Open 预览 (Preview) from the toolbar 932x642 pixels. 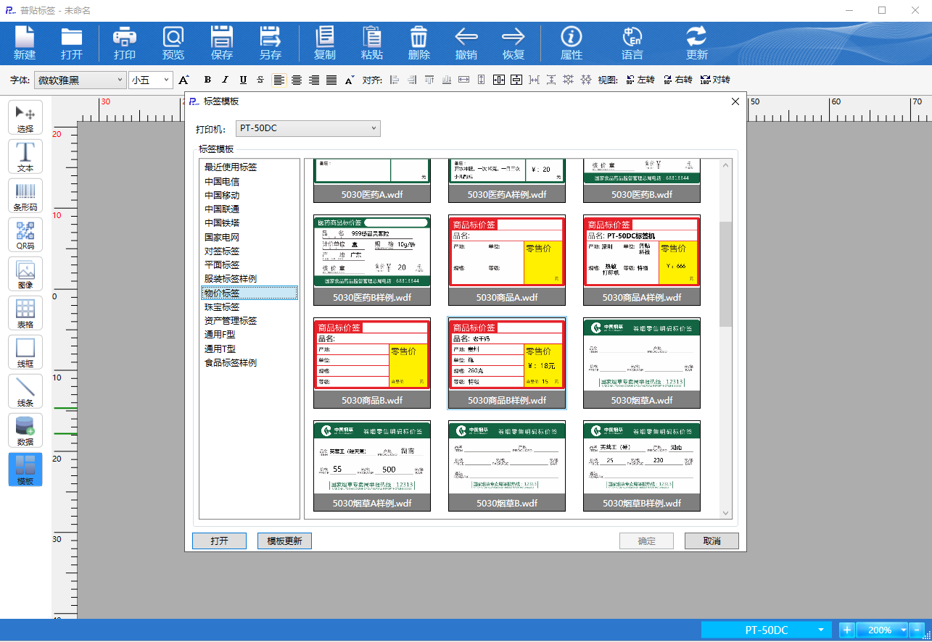(173, 43)
